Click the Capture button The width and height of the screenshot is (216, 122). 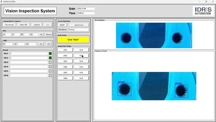click(37, 25)
